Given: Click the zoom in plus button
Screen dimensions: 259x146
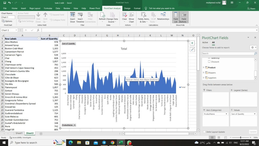Looking at the screenshot, I should (x=250, y=137).
